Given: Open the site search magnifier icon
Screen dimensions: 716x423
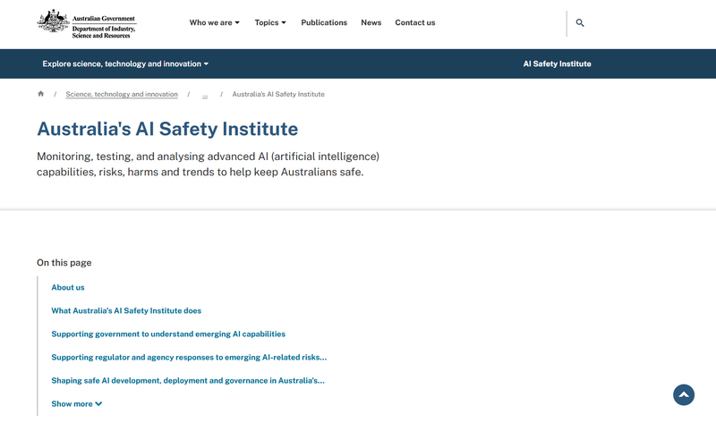Looking at the screenshot, I should click(579, 23).
